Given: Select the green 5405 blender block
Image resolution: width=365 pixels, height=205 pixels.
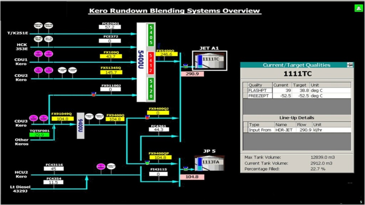Looking at the screenshot, I should point(151,35).
